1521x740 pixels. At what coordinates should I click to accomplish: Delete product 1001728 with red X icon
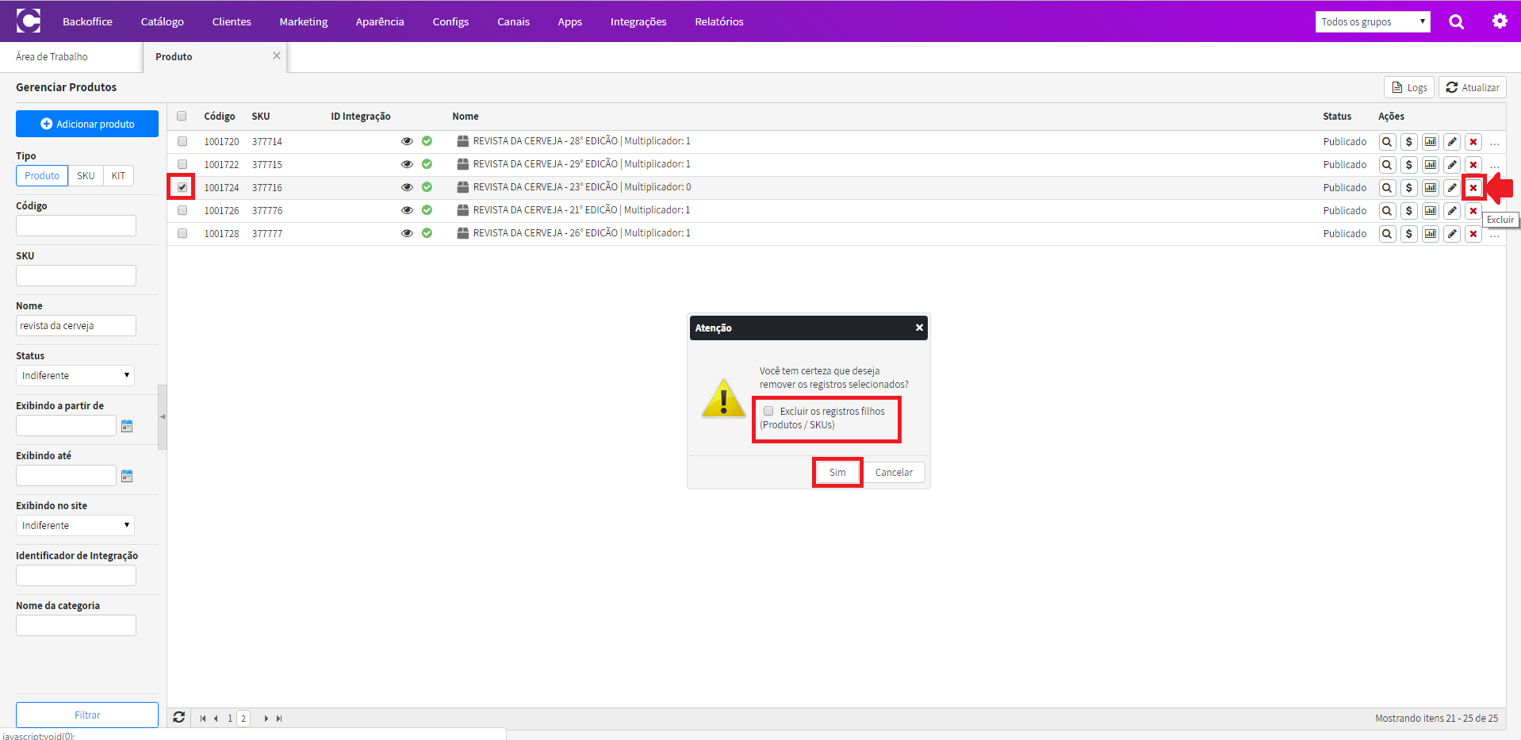(1473, 234)
